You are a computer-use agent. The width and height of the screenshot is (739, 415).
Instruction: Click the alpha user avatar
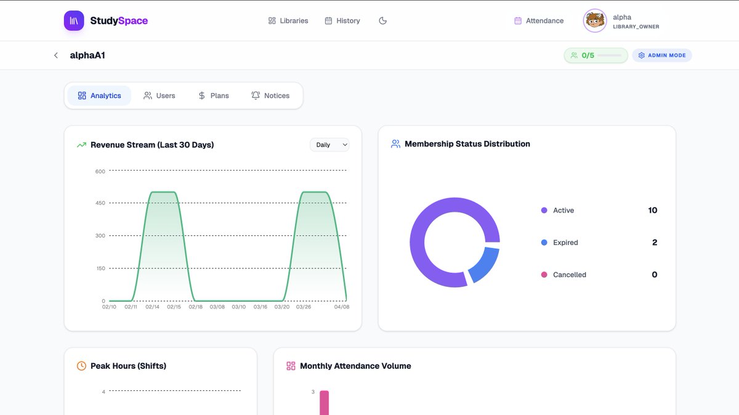point(595,21)
